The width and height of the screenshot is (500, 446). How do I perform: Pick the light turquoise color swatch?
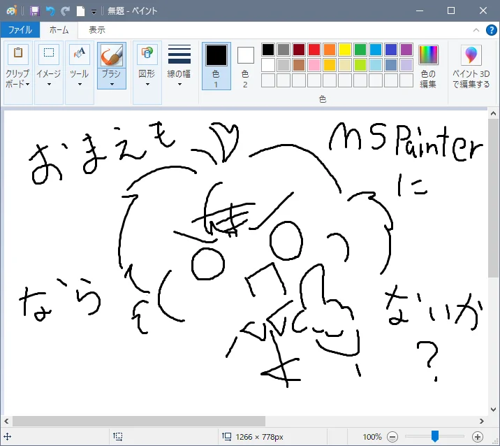tap(376, 65)
